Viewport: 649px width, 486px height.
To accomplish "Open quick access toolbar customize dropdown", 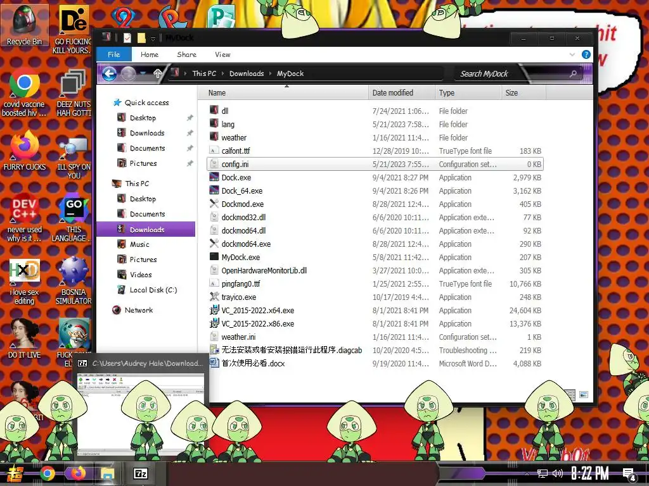I will tap(153, 39).
